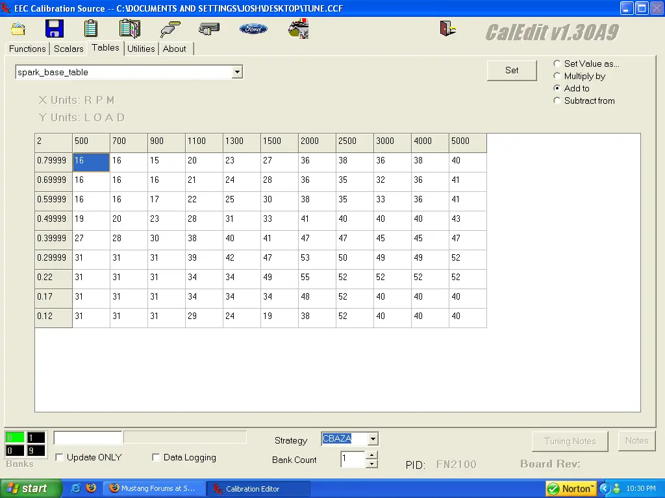The image size is (665, 498).
Task: Click the 0.49999 load row header
Action: [x=53, y=220]
